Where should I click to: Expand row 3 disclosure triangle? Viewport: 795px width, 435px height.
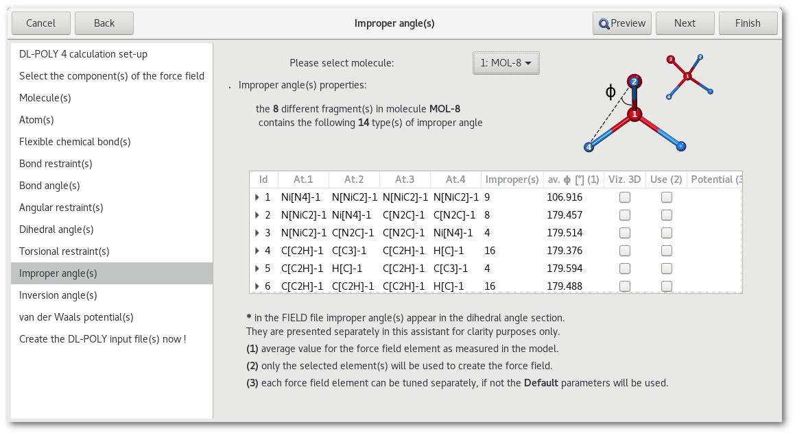(257, 233)
